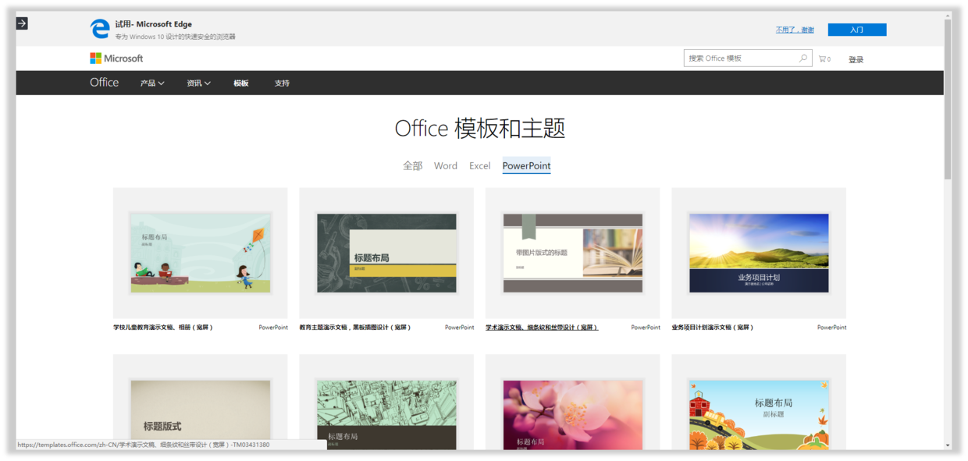
Task: Open the blackboard education template thumbnail
Action: click(386, 253)
